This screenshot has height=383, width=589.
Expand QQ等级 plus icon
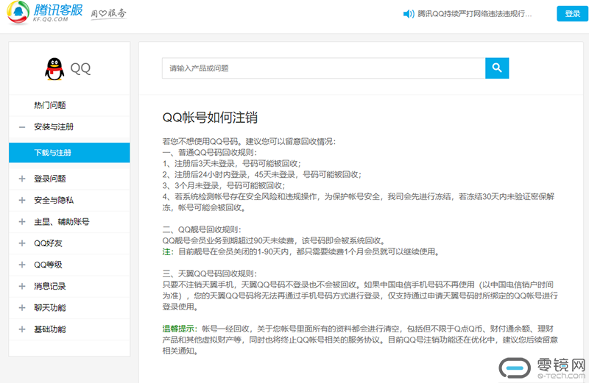coord(22,265)
